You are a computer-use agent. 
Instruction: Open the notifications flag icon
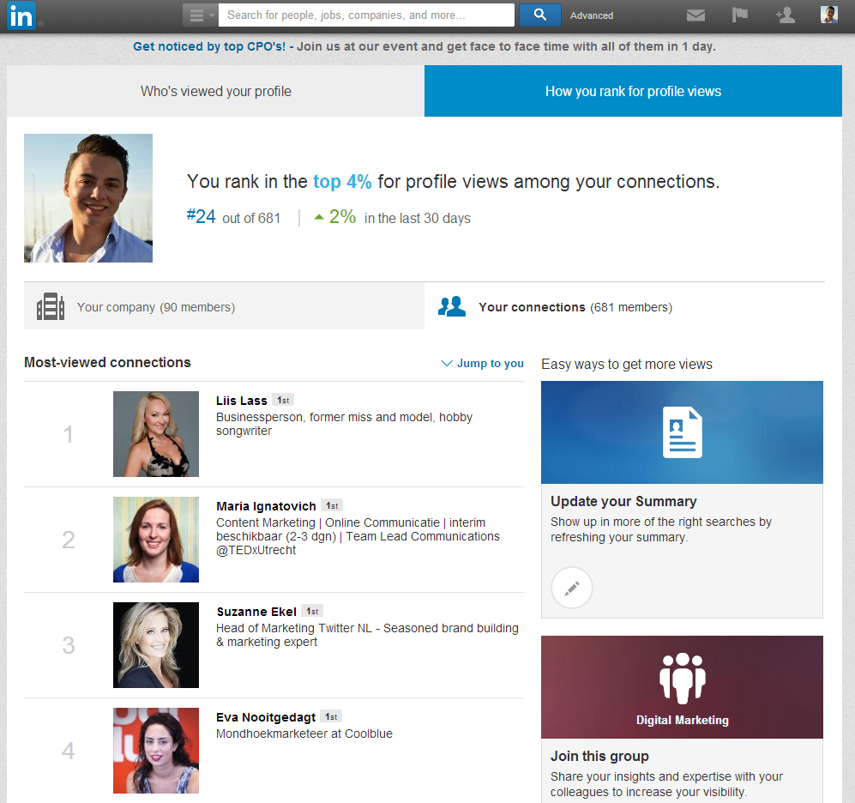[x=739, y=15]
